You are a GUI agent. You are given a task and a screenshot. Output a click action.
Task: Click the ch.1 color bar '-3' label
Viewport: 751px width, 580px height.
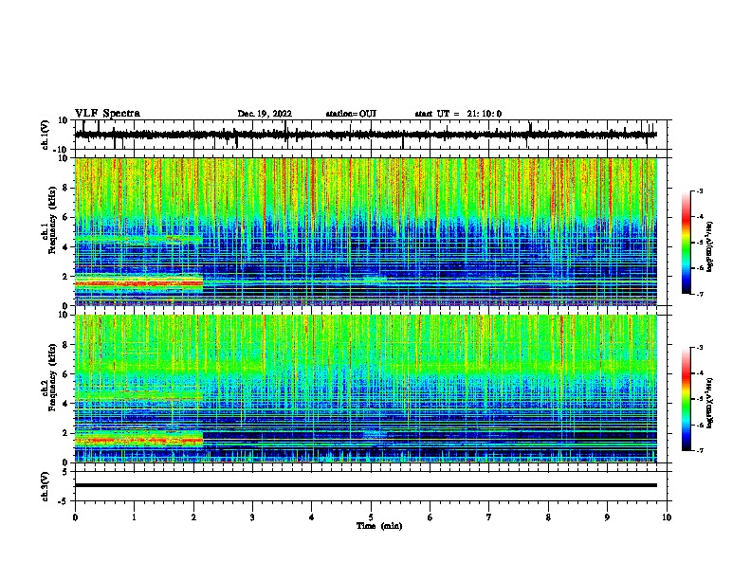pyautogui.click(x=699, y=190)
